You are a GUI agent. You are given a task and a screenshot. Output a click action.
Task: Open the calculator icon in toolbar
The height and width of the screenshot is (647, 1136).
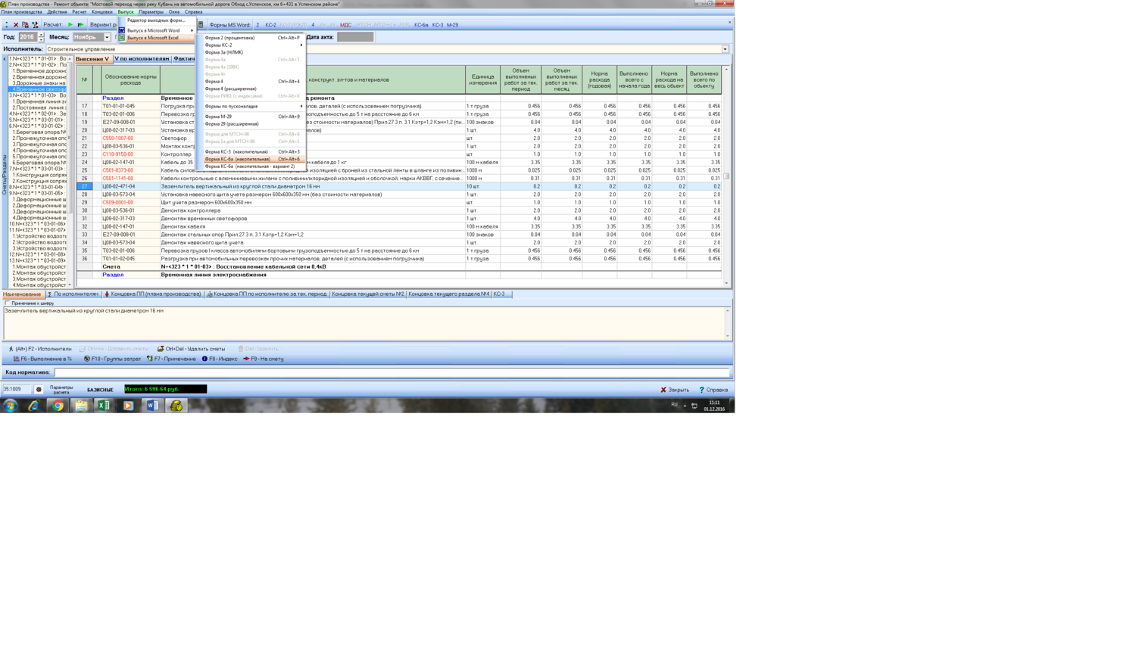tap(201, 25)
